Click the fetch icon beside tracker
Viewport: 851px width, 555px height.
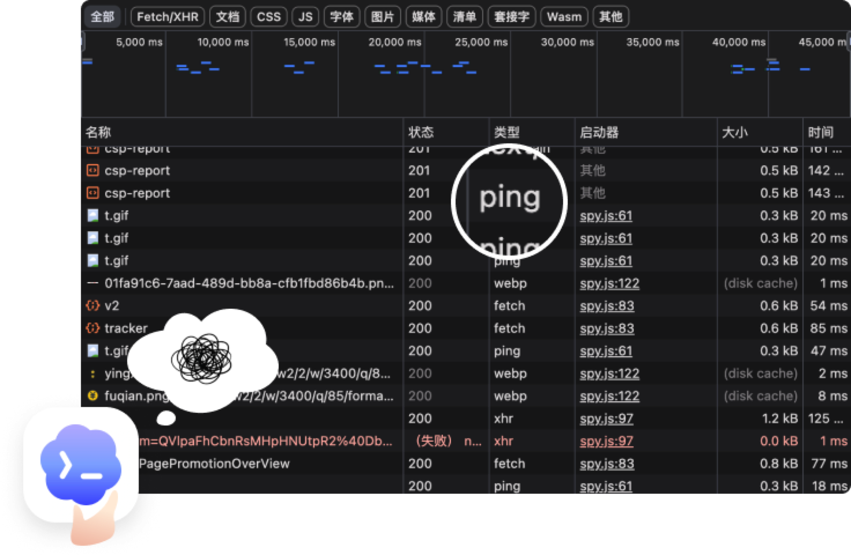(92, 328)
